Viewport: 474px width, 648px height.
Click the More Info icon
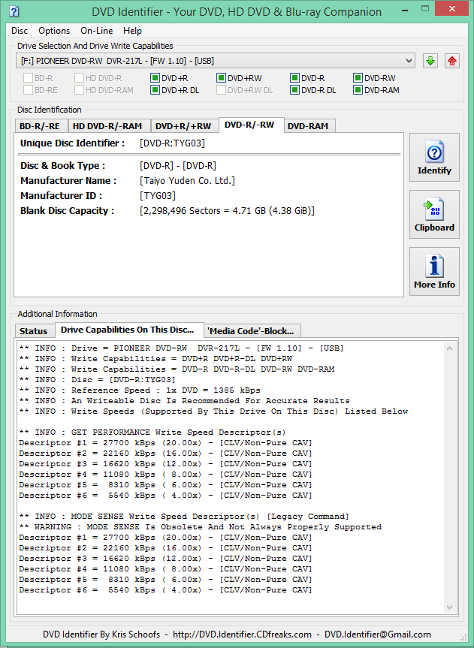(x=434, y=266)
